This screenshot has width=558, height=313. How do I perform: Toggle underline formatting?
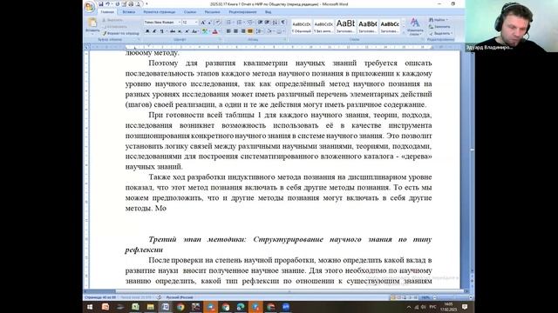161,31
